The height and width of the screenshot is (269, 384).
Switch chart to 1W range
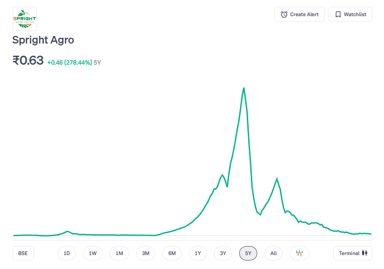point(93,253)
